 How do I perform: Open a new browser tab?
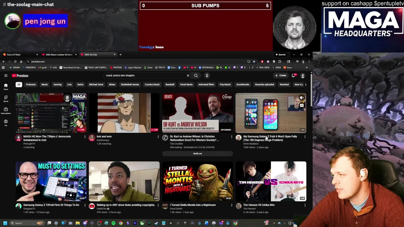tap(120, 55)
